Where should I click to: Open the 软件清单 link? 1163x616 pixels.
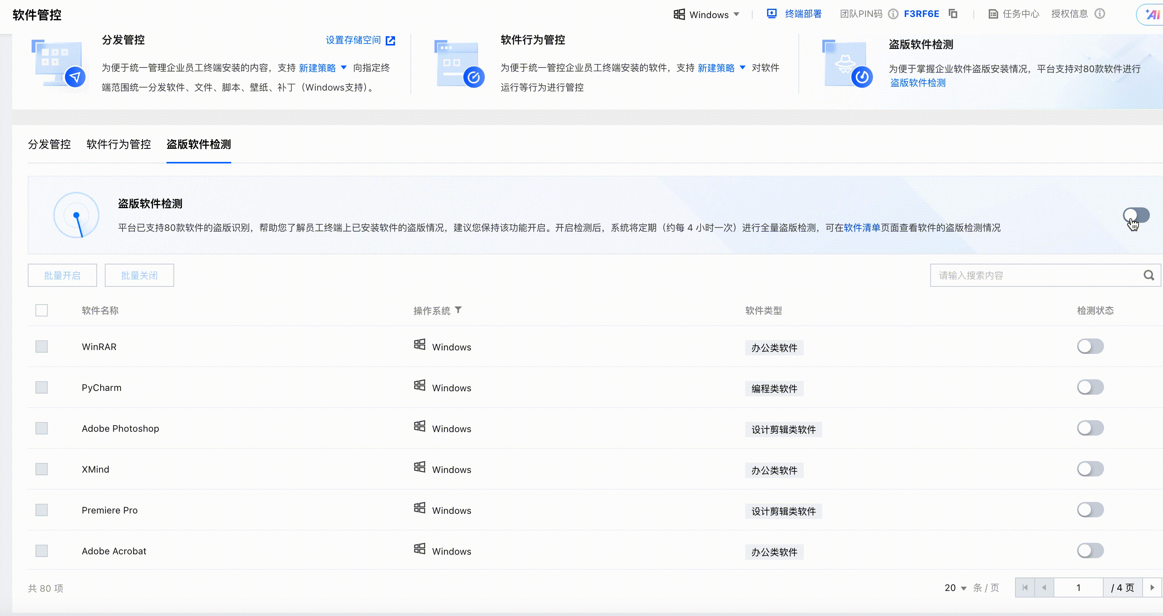point(861,227)
